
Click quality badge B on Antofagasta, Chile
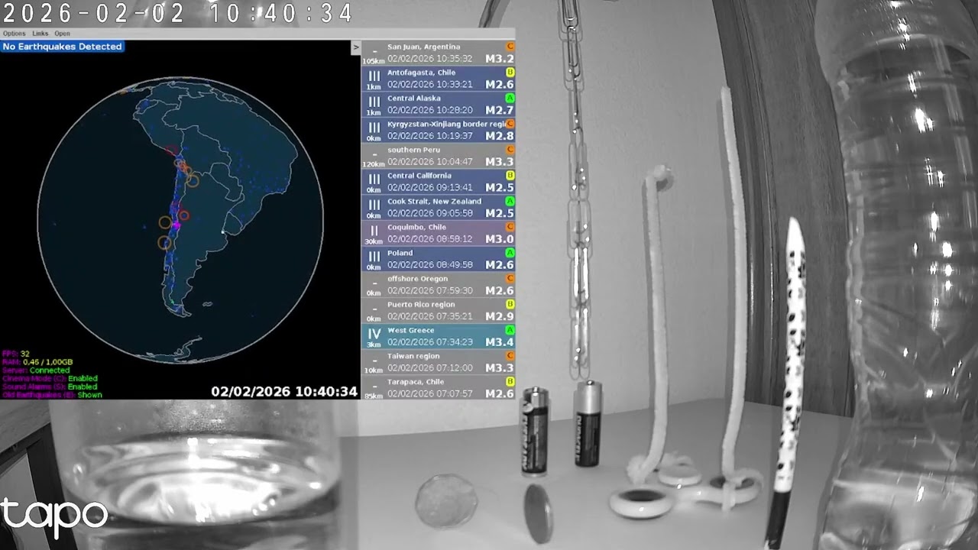coord(510,73)
